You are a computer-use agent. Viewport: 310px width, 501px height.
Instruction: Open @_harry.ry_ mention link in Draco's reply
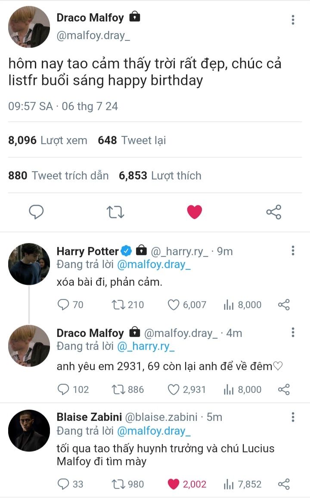[147, 346]
